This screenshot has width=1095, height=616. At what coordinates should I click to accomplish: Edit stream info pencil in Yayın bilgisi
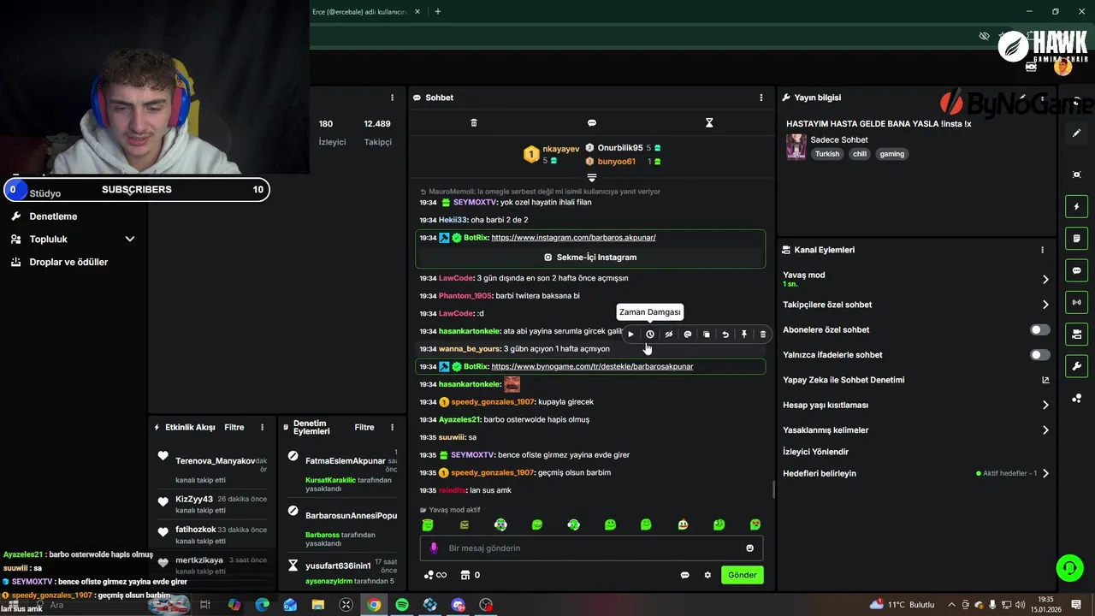(1022, 98)
